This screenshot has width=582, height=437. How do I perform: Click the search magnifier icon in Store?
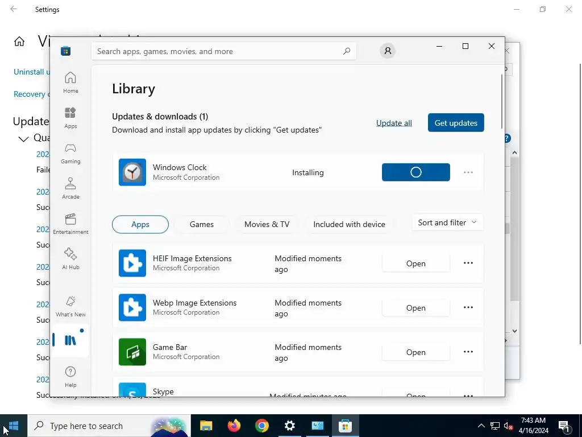[x=347, y=51]
